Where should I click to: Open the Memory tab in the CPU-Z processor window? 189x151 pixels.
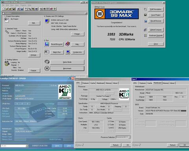(109, 83)
